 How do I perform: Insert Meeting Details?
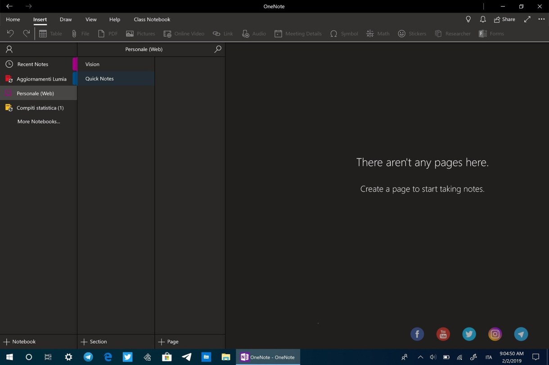(298, 34)
